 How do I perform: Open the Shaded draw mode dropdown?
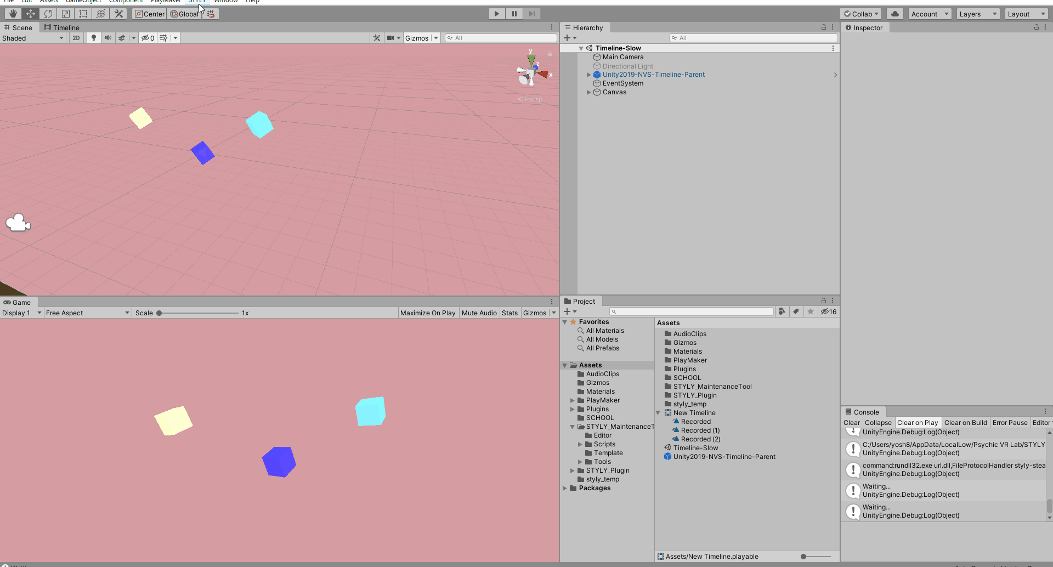(33, 38)
